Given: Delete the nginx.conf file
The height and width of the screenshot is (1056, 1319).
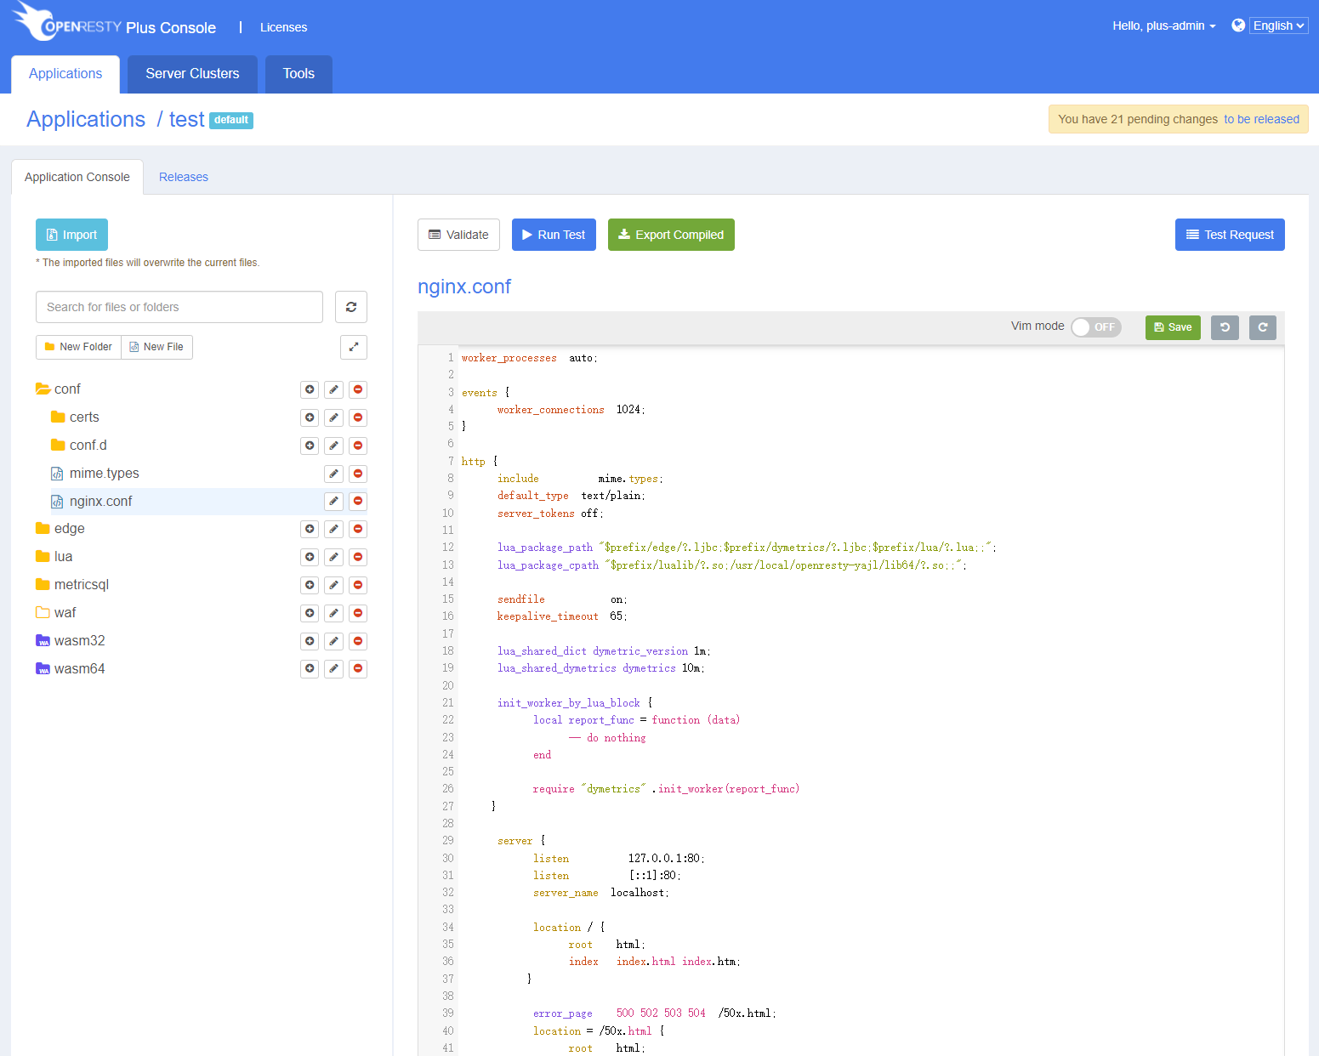Looking at the screenshot, I should [x=358, y=501].
